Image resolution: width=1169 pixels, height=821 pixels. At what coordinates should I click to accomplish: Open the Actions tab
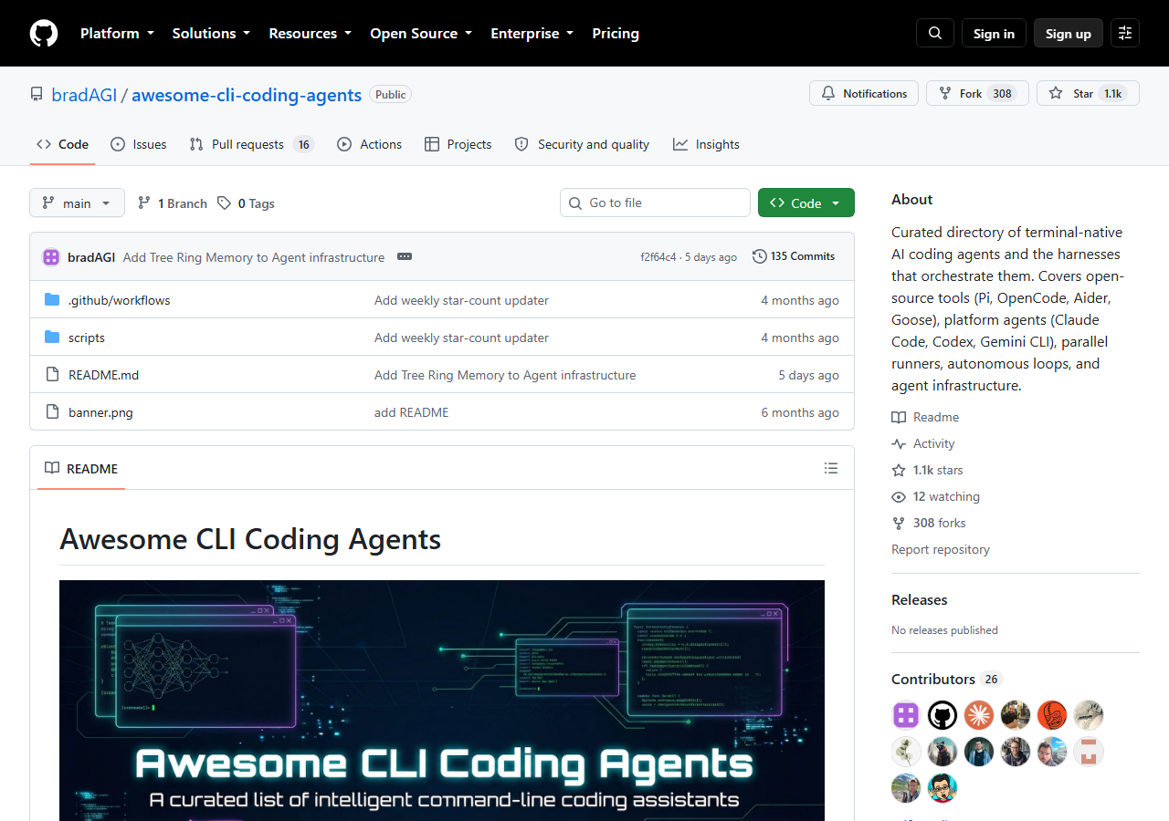[369, 144]
